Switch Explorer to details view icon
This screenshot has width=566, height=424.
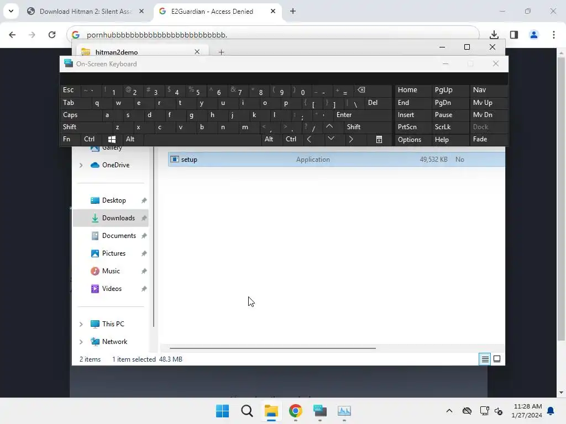485,359
